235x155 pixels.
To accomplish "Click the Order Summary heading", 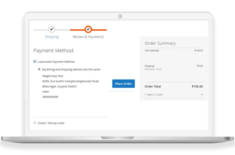I will tap(160, 43).
